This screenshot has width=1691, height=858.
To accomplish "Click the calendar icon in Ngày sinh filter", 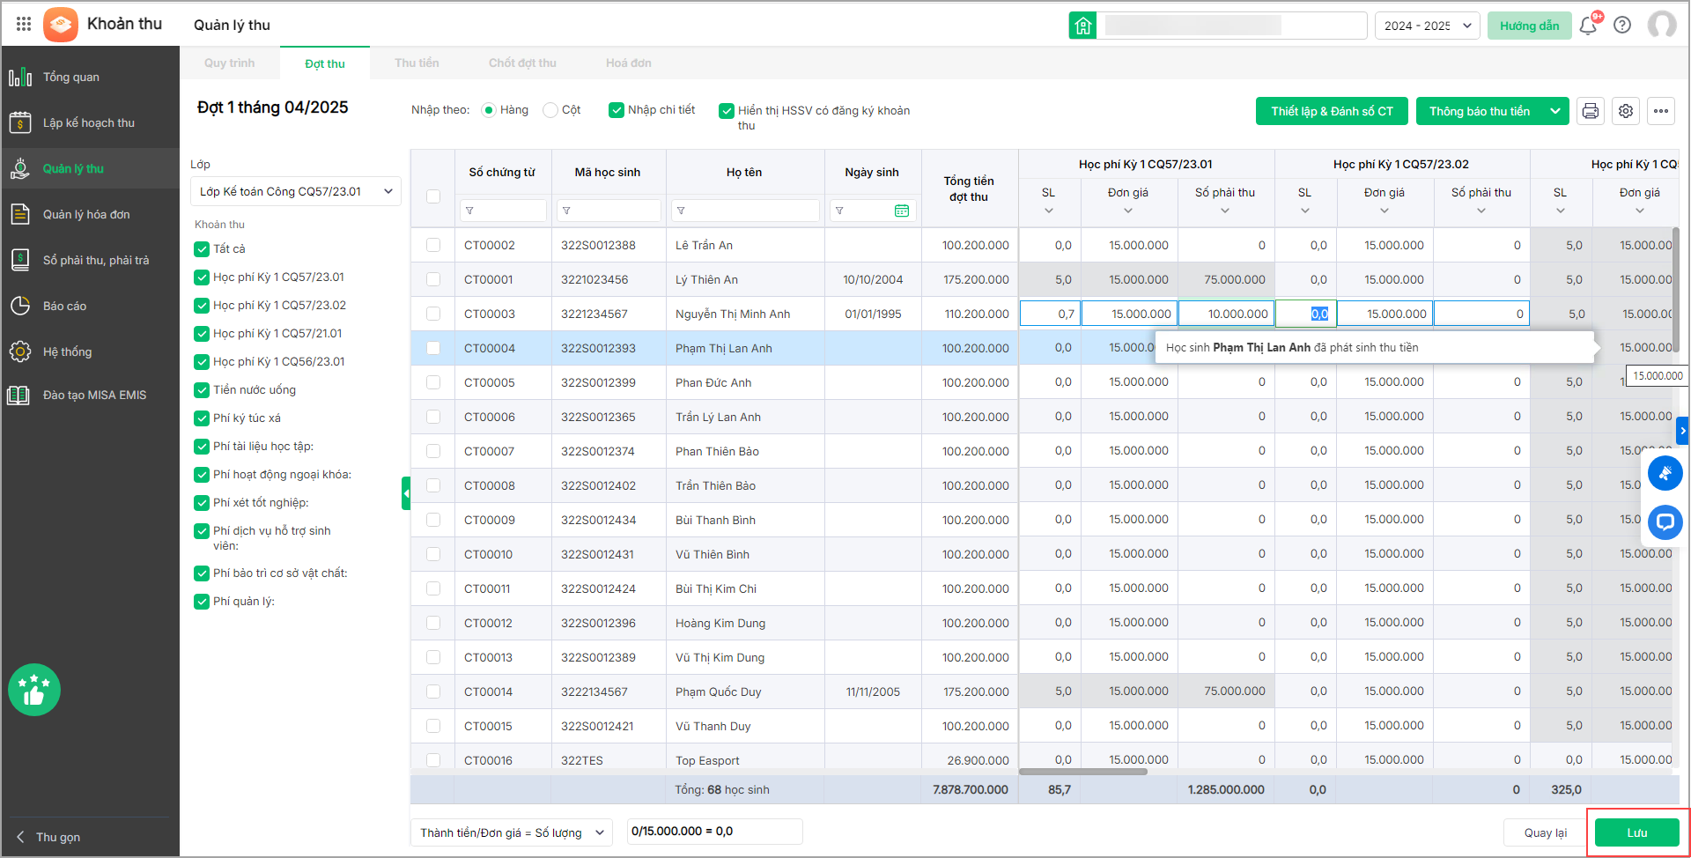I will 902,211.
